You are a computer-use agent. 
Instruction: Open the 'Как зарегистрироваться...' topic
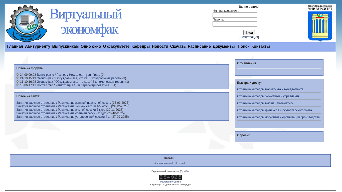tap(94, 85)
